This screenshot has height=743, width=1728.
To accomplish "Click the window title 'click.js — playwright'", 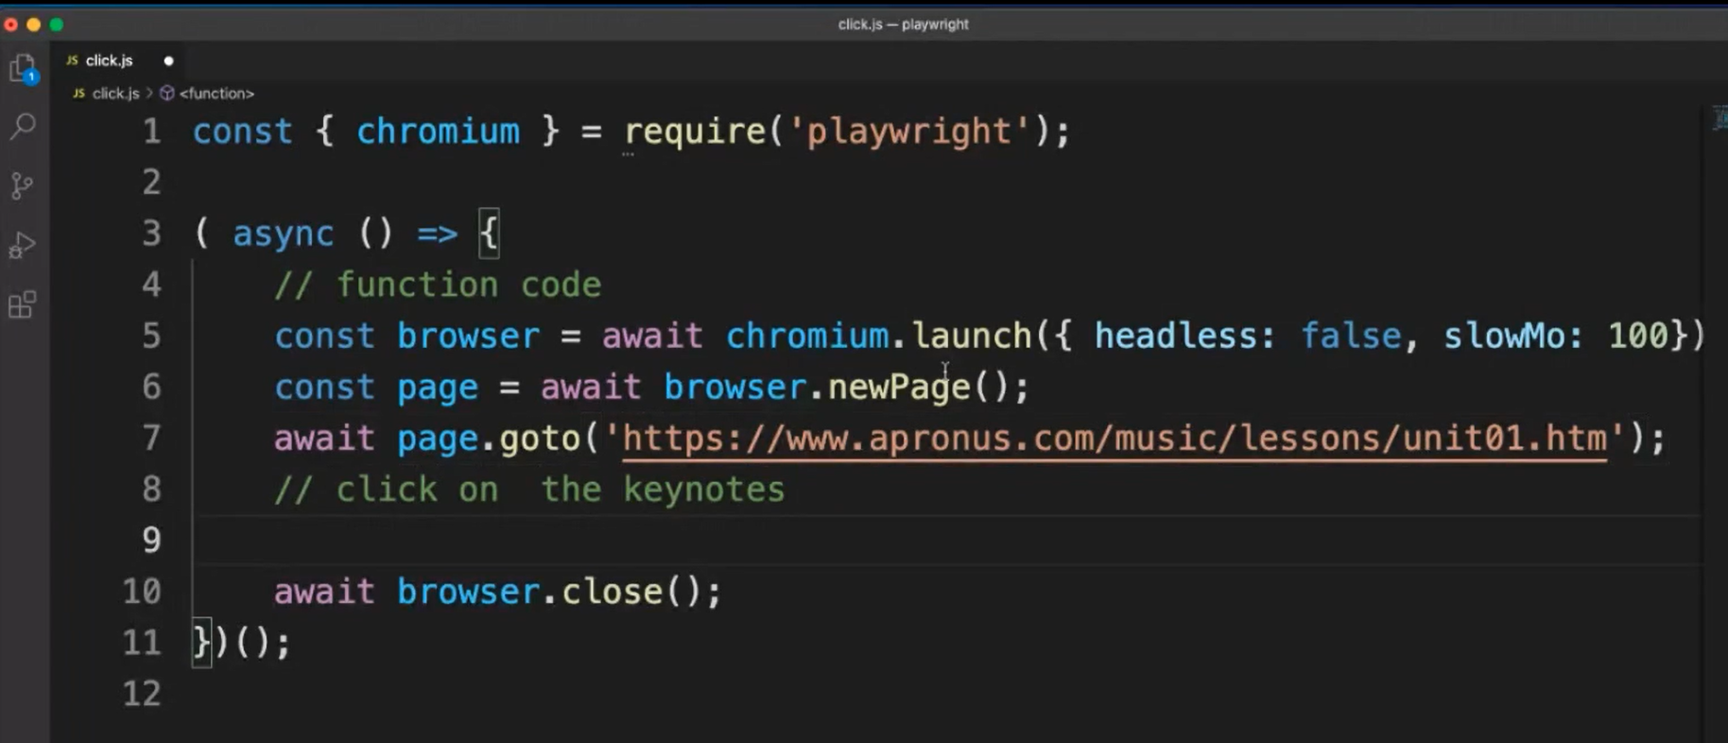I will tap(903, 25).
